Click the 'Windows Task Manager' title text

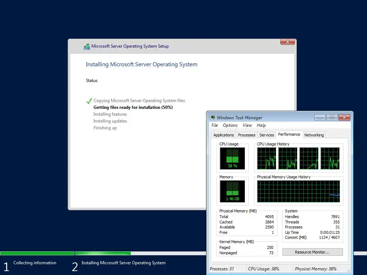[x=239, y=117]
